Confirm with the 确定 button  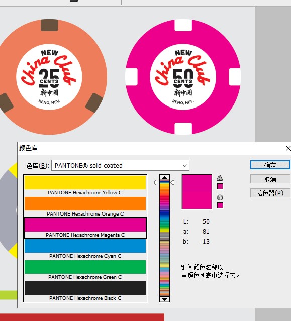click(270, 165)
